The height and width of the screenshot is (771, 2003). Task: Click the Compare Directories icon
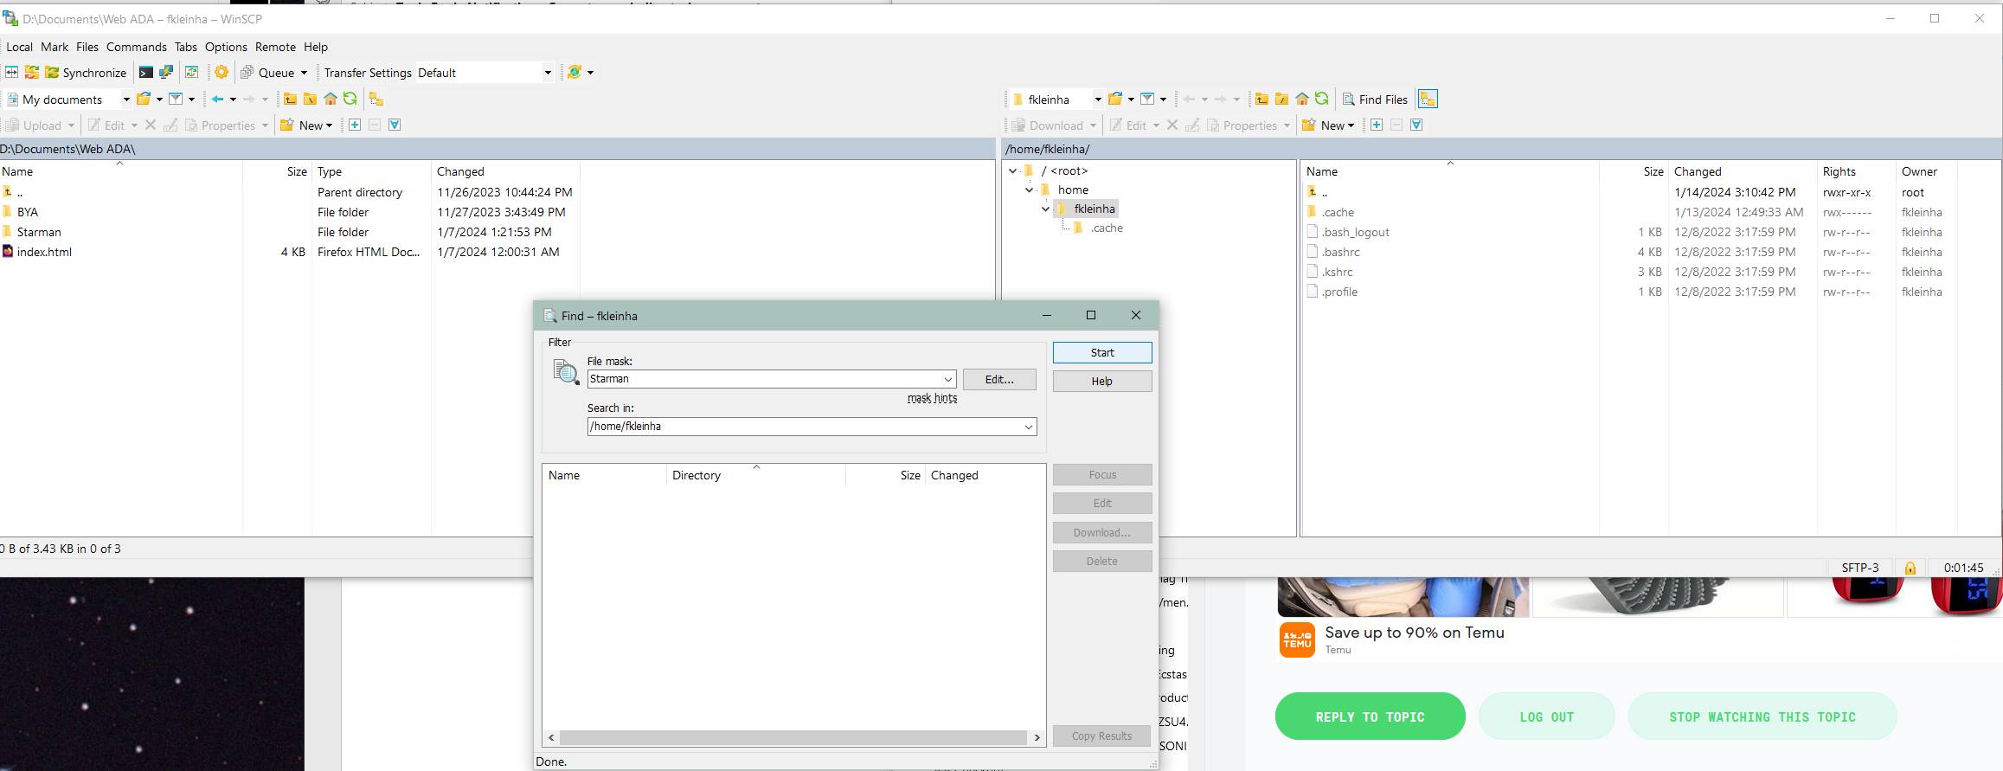12,73
